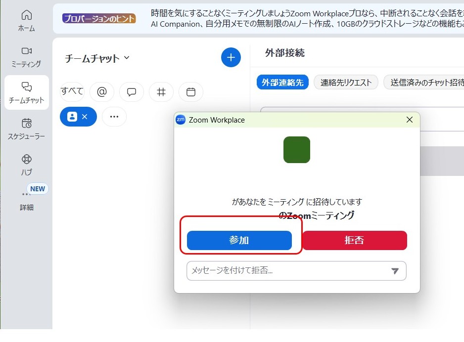464x342 pixels.
Task: Select the すべて chat filter
Action: 72,91
